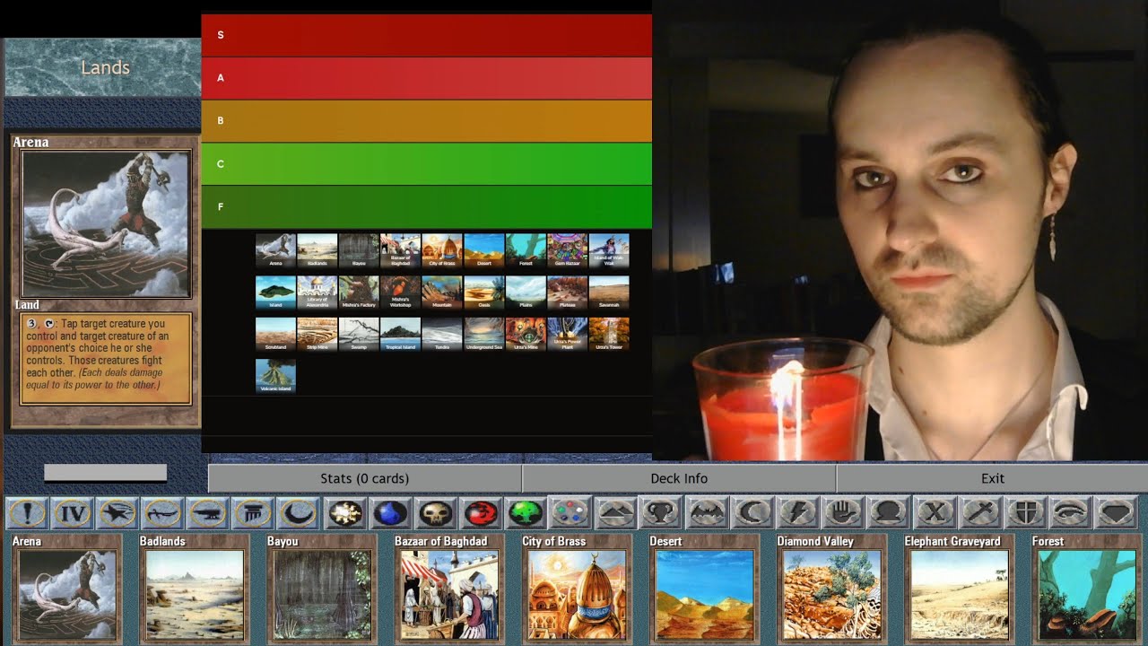This screenshot has height=646, width=1148.
Task: Toggle the mountain-shaped land type filter
Action: [616, 513]
